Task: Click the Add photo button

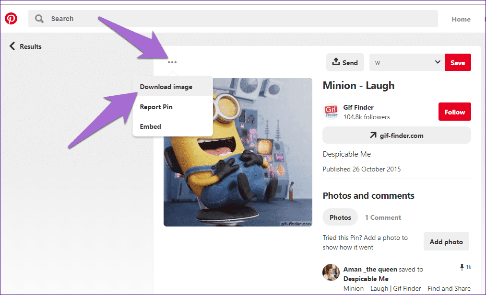Action: (x=446, y=242)
